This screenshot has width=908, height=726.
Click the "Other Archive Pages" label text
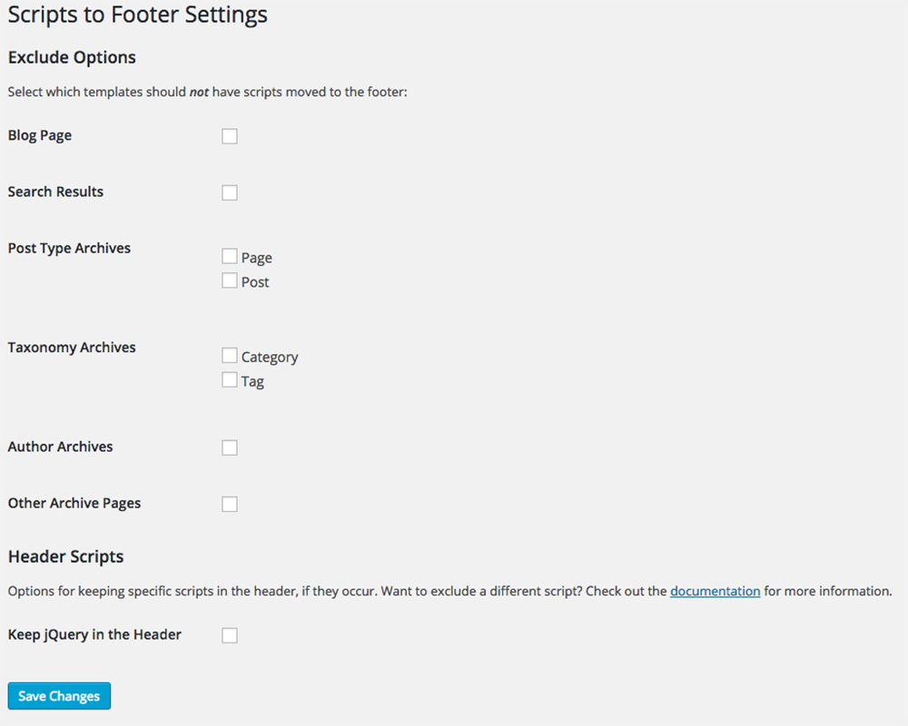(74, 503)
